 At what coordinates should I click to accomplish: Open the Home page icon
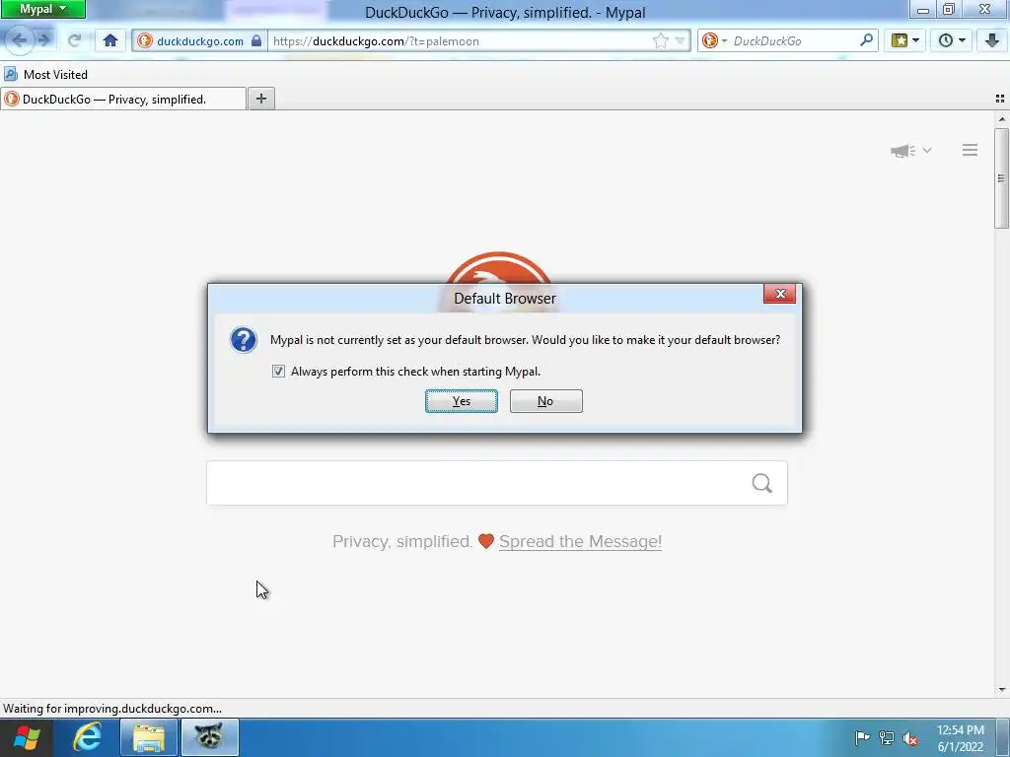(x=110, y=40)
